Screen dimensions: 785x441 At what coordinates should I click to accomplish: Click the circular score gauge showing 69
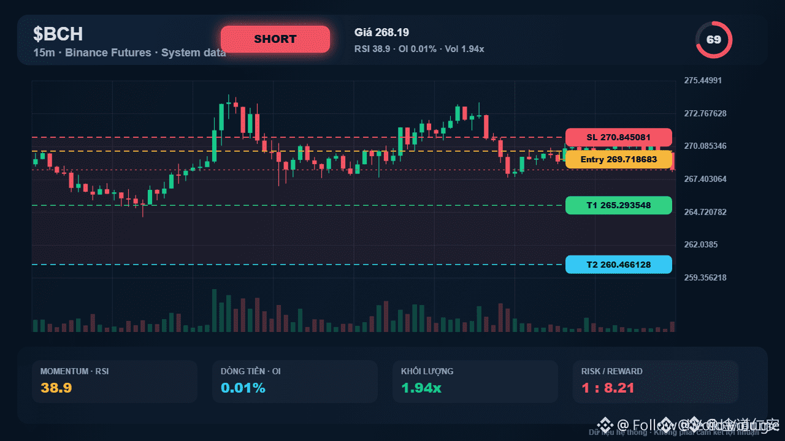[x=714, y=40]
